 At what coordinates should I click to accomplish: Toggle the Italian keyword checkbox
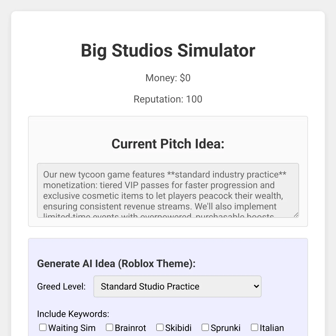tap(255, 327)
